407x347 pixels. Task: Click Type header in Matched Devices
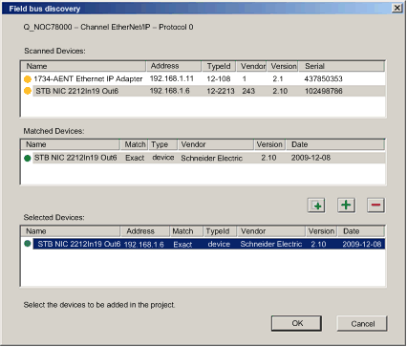(x=162, y=144)
